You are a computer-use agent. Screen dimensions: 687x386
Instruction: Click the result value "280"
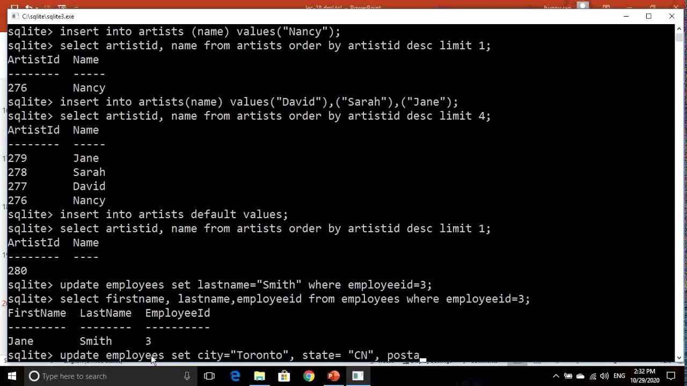point(17,271)
